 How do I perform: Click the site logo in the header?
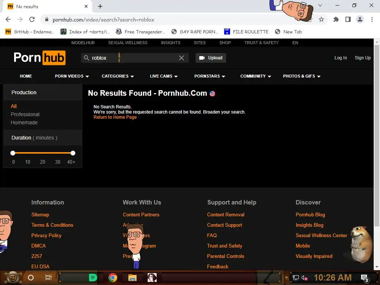(39, 58)
